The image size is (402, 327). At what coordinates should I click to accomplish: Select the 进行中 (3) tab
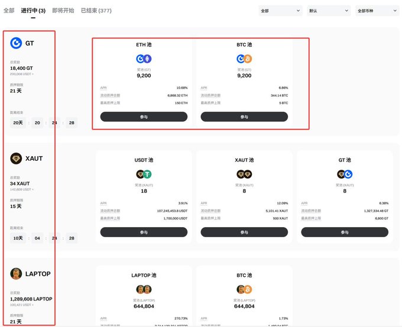point(33,11)
